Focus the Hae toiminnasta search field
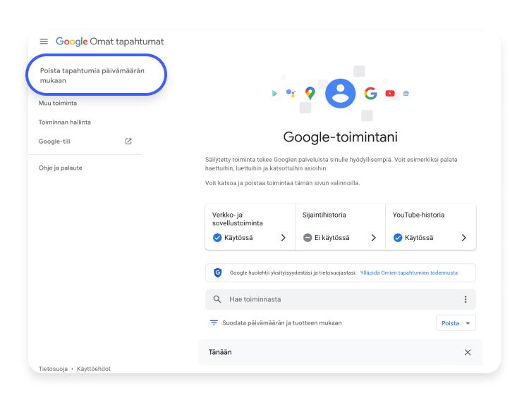529x402 pixels. click(x=341, y=299)
